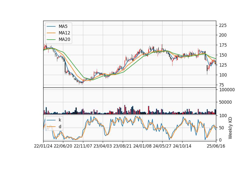This screenshot has height=172, width=240.
Task: Click the 22/11/07 date label
Action: tap(83, 146)
